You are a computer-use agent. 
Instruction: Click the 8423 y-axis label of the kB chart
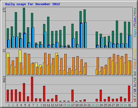[4, 79]
